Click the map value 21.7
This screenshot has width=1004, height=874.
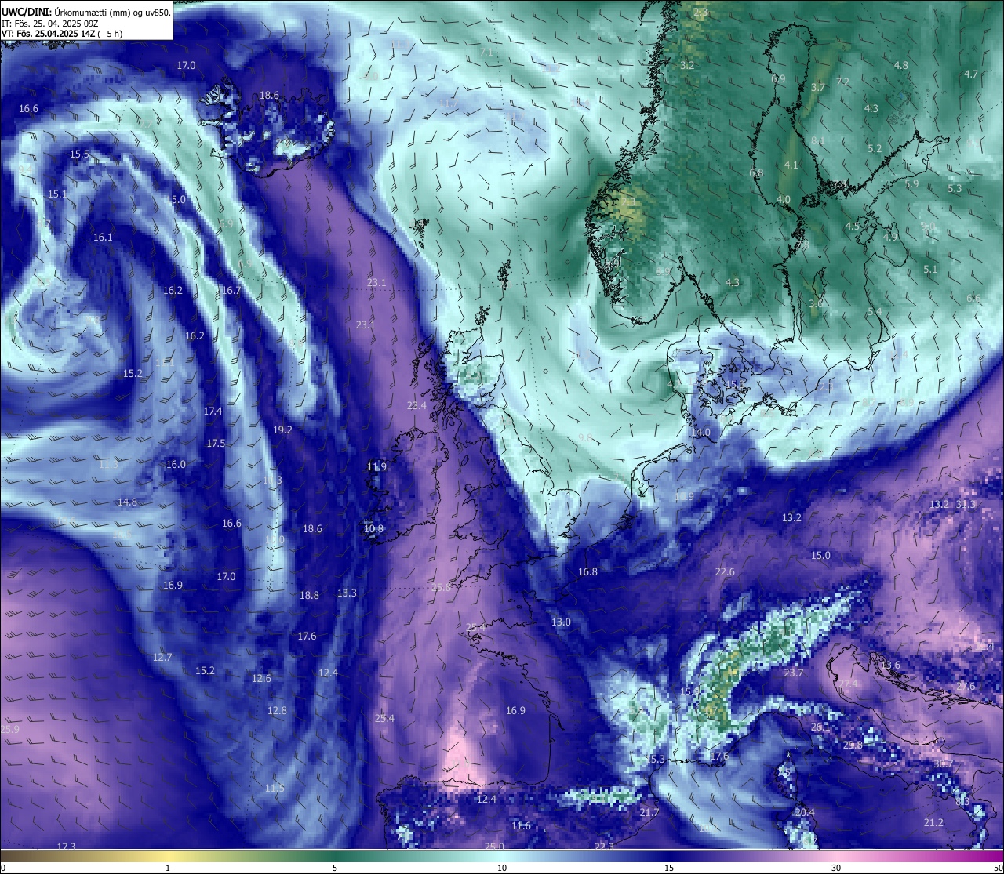649,813
